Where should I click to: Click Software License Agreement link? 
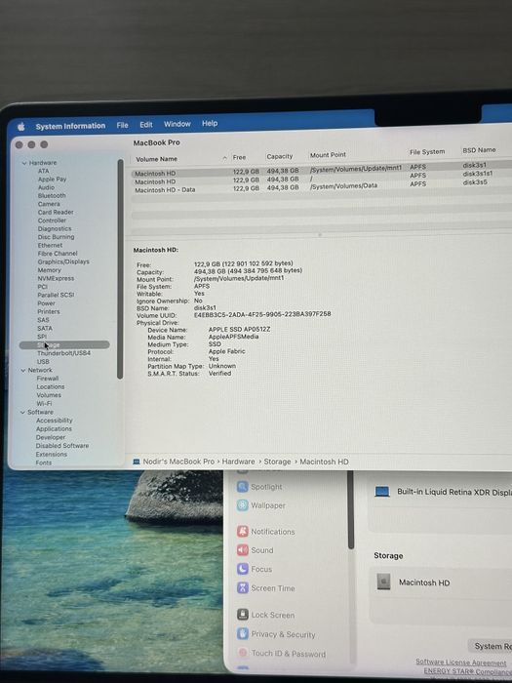coord(460,663)
